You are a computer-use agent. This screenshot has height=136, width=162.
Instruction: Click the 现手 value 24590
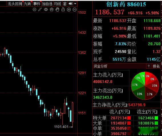coord(121,52)
